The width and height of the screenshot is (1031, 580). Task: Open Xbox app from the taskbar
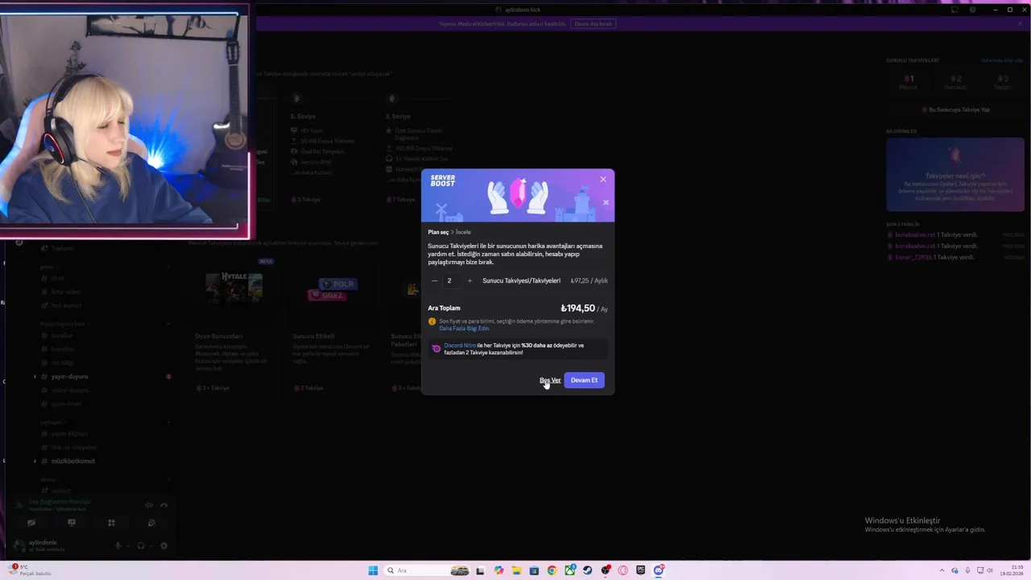tap(569, 570)
